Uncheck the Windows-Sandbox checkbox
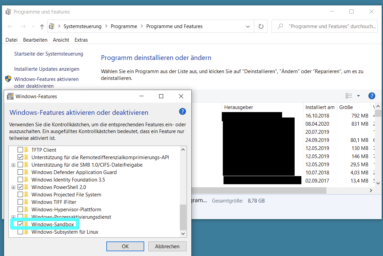The height and width of the screenshot is (256, 383). [20, 224]
